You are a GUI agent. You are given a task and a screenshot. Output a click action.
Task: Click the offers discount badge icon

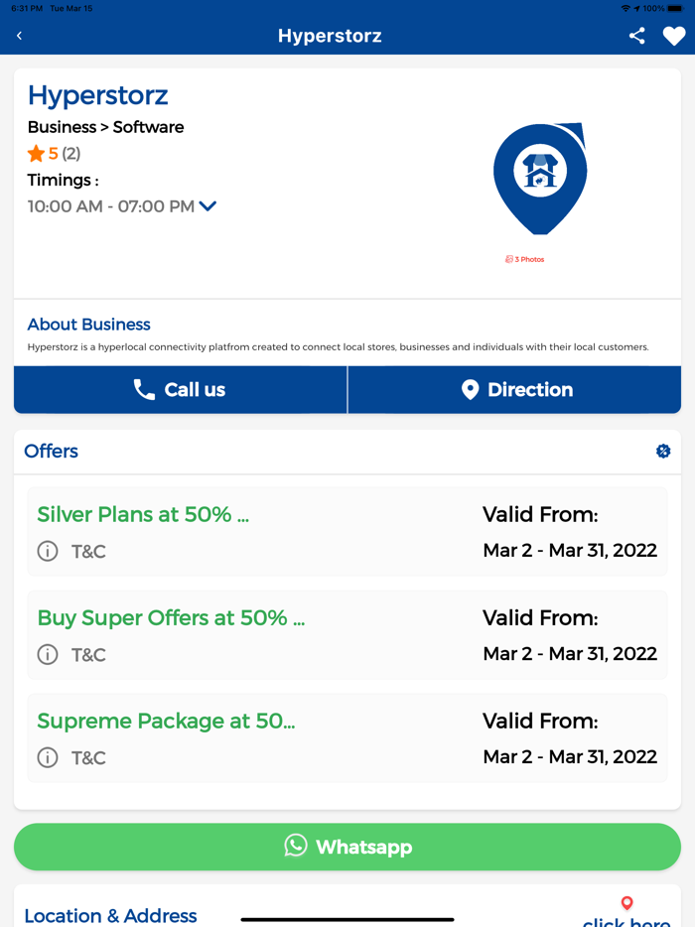[x=663, y=451]
